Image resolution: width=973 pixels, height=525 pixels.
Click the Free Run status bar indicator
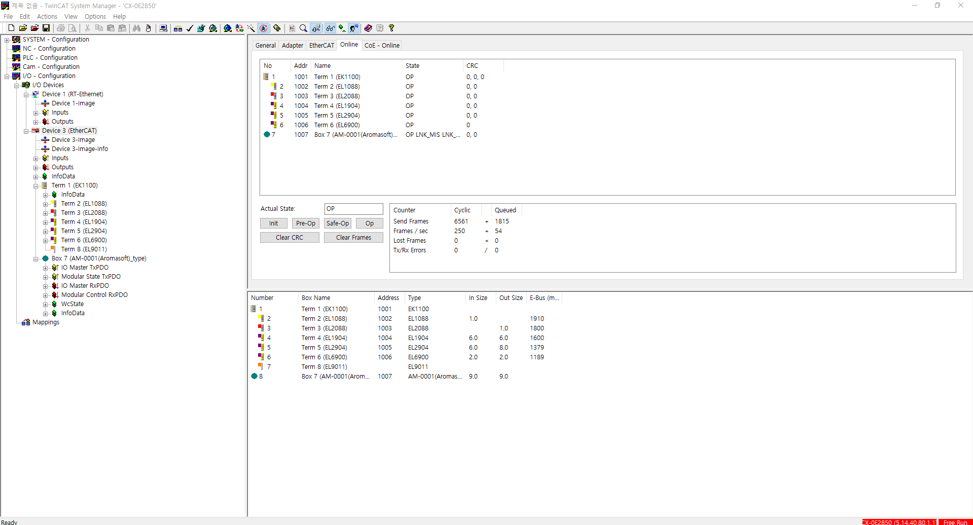[955, 522]
